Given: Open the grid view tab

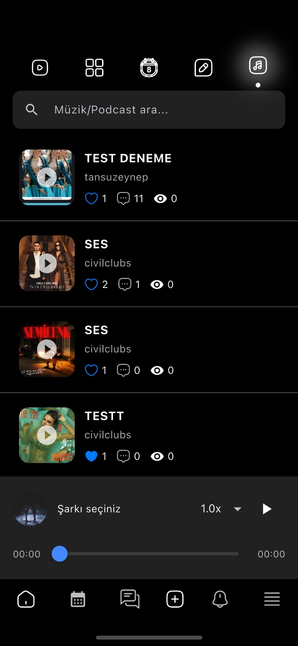Looking at the screenshot, I should pyautogui.click(x=94, y=67).
